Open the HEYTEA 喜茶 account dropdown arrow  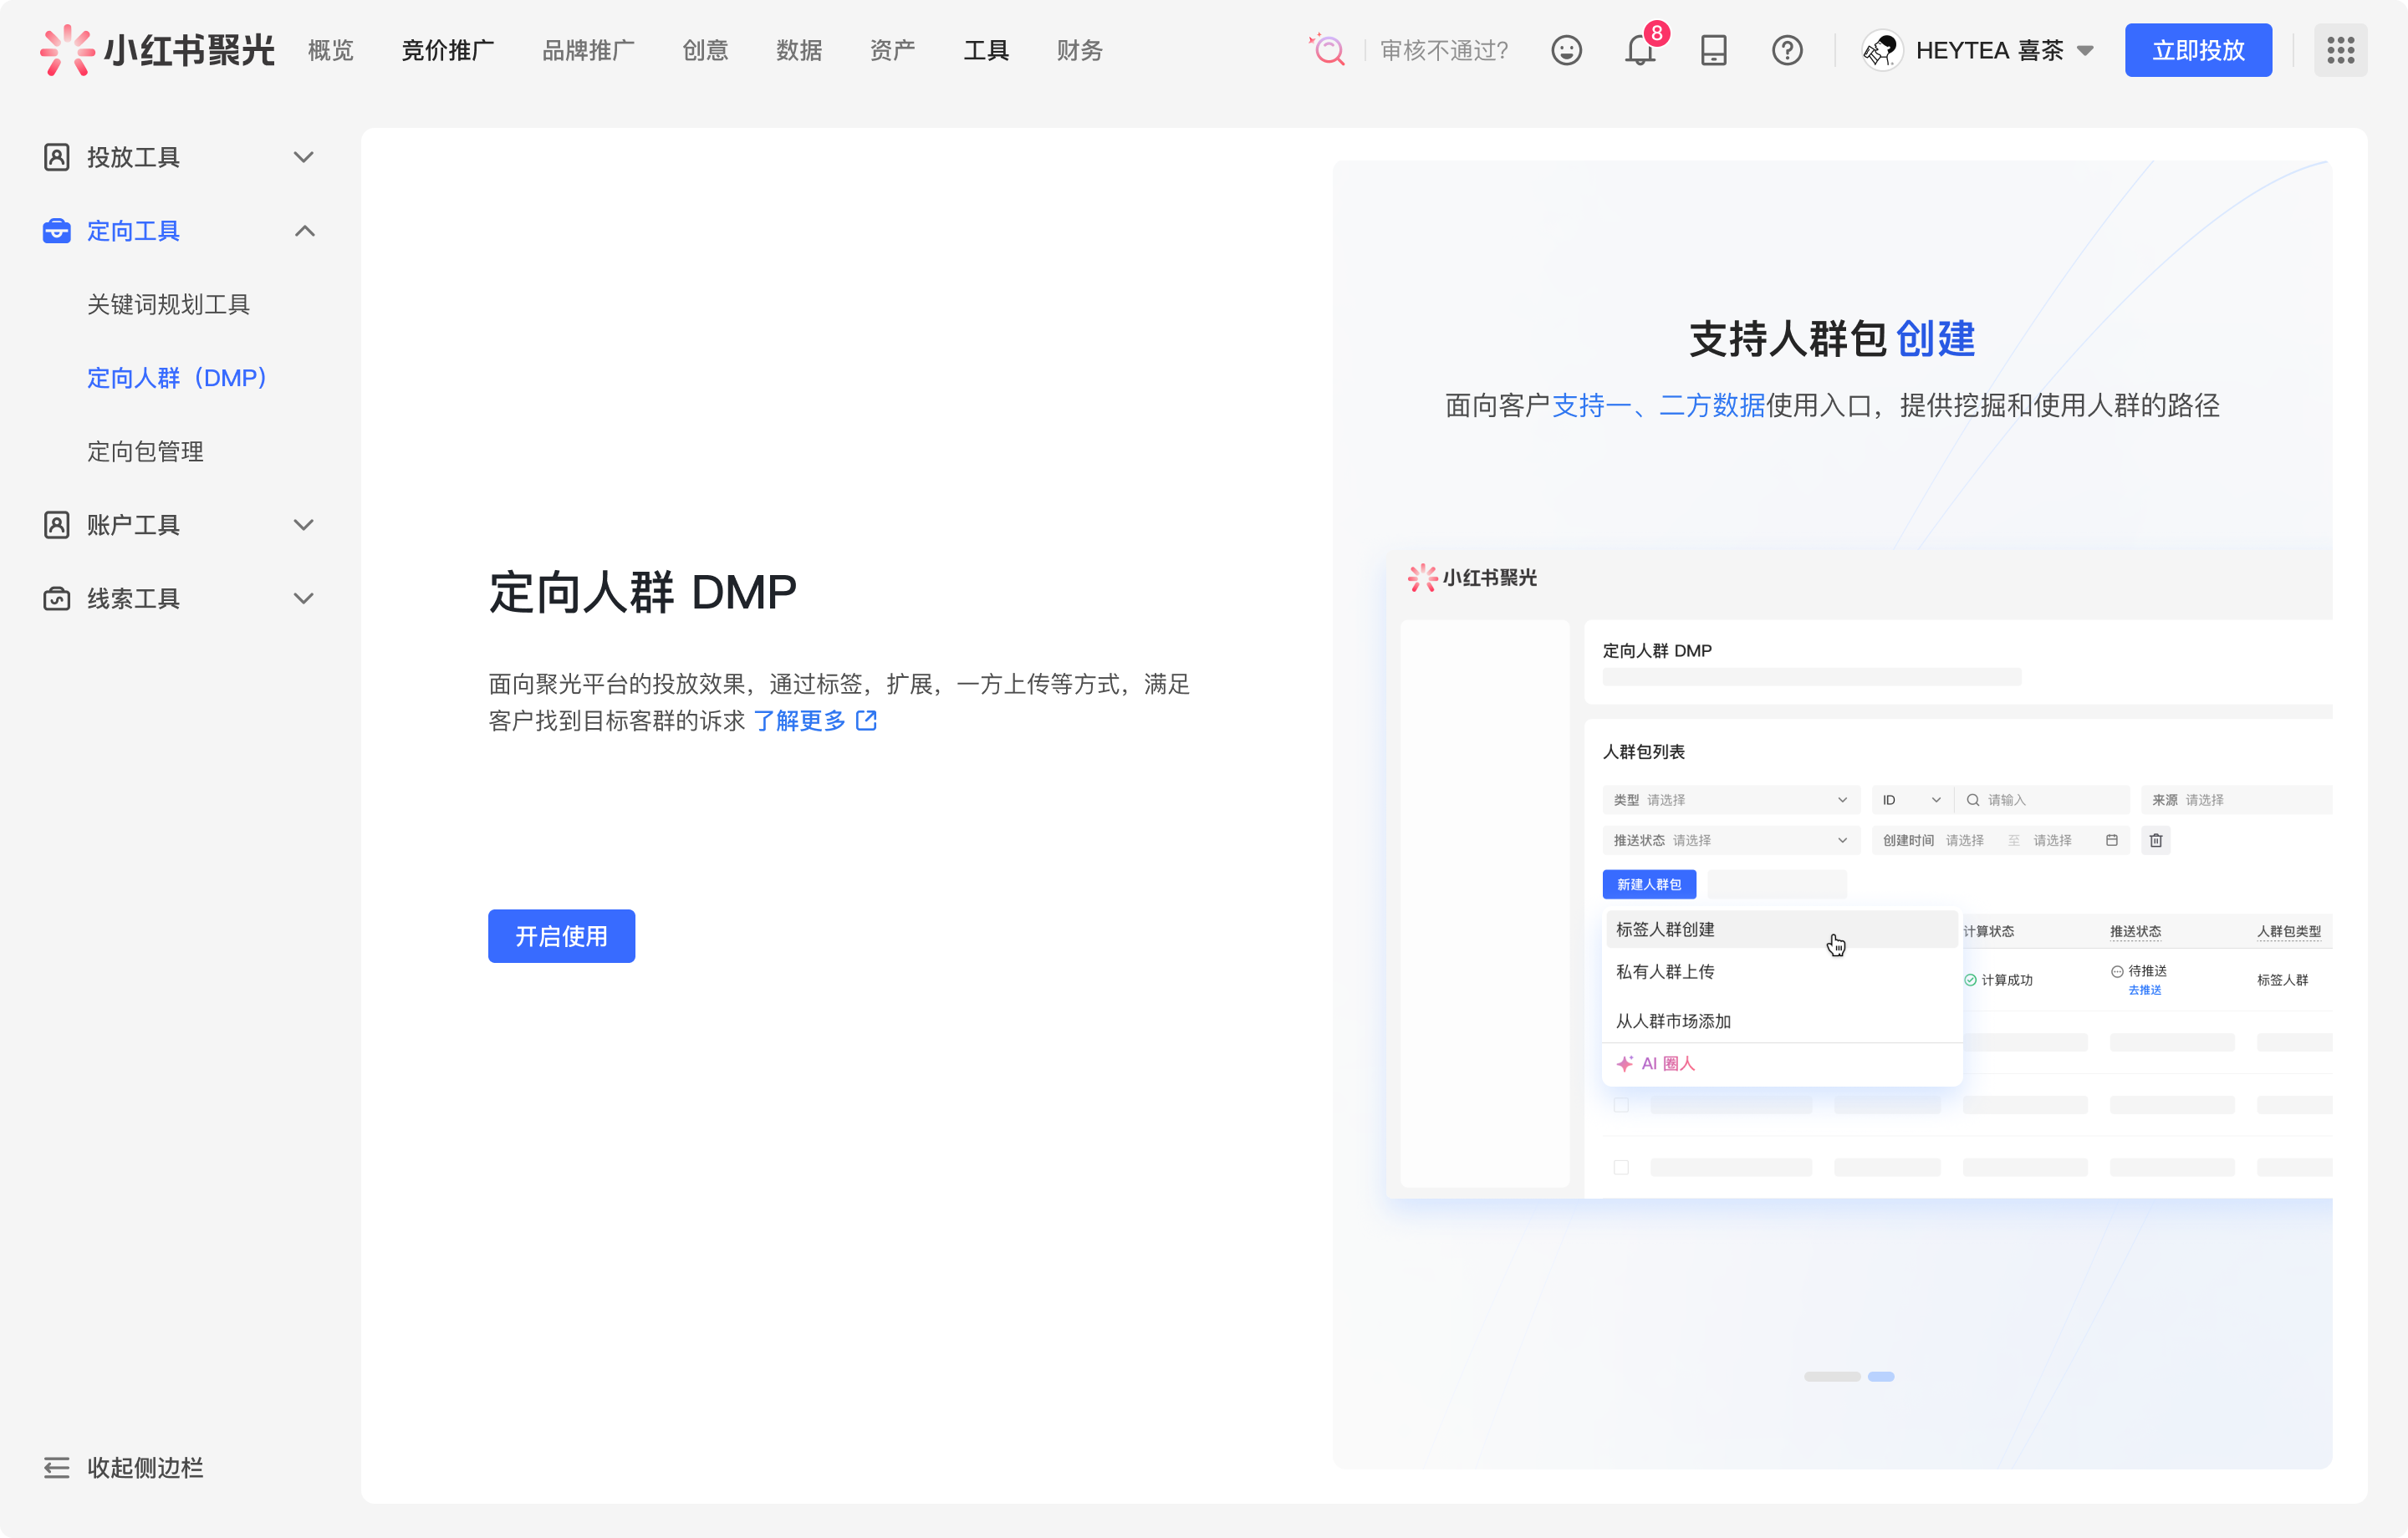coord(2085,50)
